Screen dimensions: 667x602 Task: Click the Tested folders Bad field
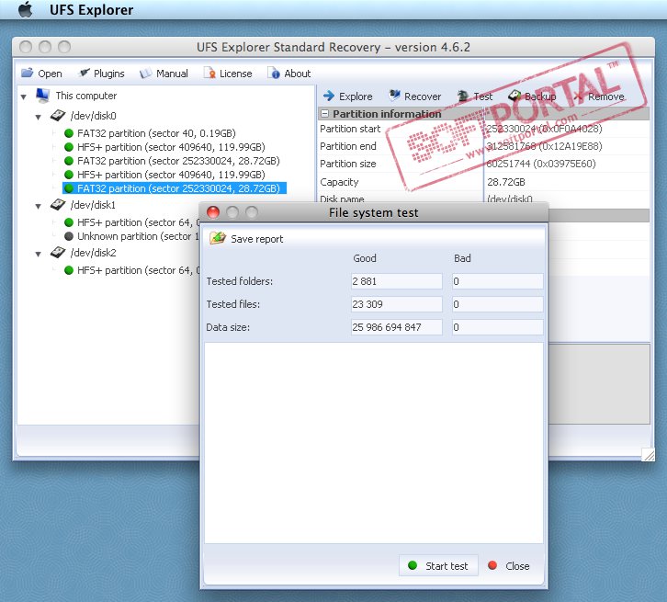[497, 281]
